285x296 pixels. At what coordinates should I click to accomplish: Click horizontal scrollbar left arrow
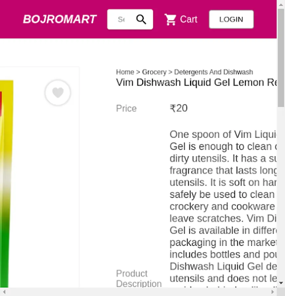pyautogui.click(x=4, y=292)
